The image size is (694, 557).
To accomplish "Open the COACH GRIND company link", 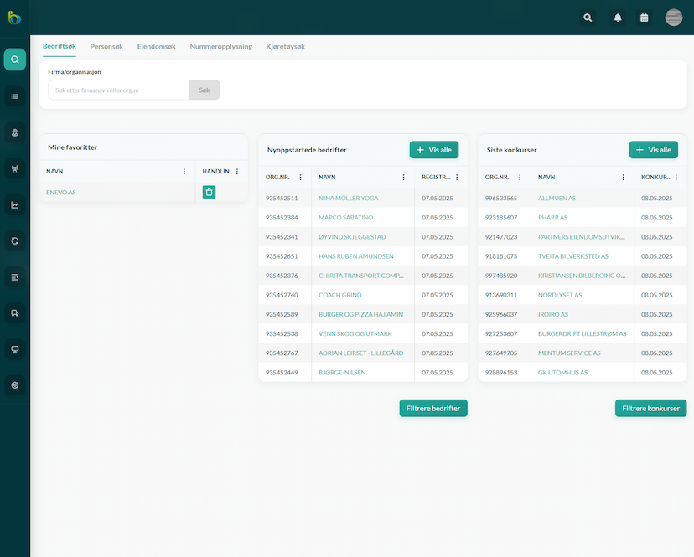I will click(340, 295).
